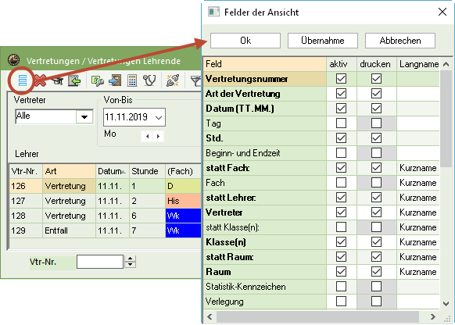Viewport: 455px width, 325px height.
Task: Open Kurzname dropdown for statt Fach row
Action: (x=418, y=168)
